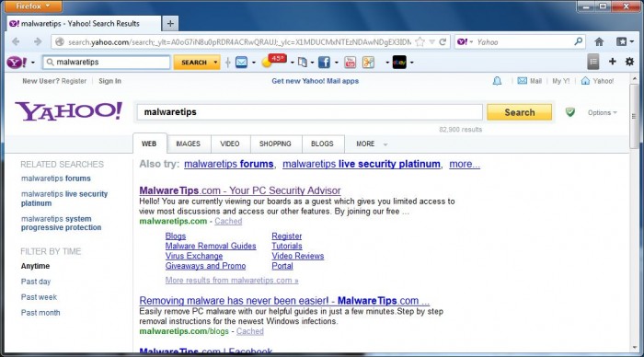Click the eBay icon in toolbar
Image resolution: width=644 pixels, height=357 pixels.
(x=399, y=63)
